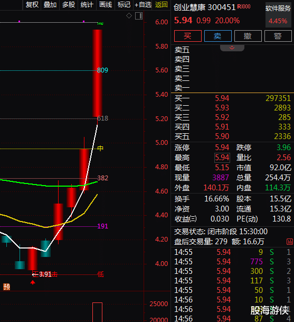This screenshot has height=322, width=294.
Task: Open the red after-hours chart icon
Action: tap(290, 242)
